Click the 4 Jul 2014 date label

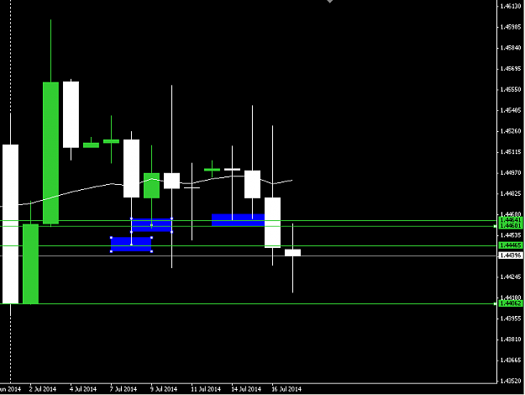83,389
